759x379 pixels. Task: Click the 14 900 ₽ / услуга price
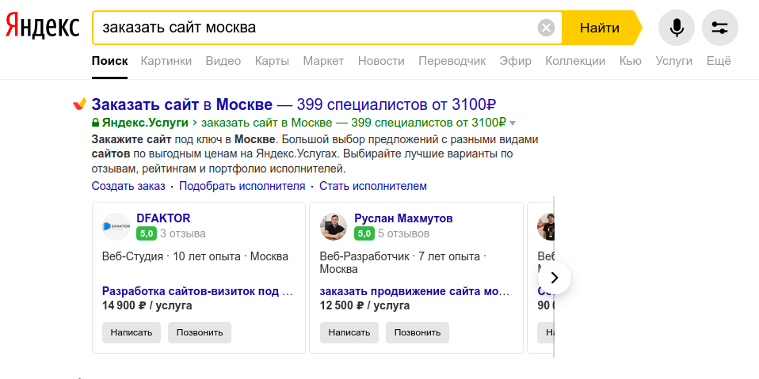(x=147, y=305)
